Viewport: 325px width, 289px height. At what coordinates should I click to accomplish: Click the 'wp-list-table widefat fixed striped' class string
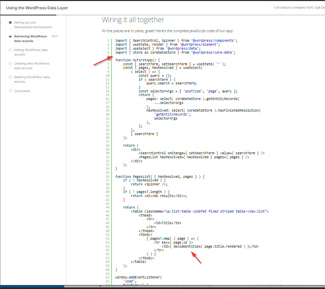click(x=215, y=212)
